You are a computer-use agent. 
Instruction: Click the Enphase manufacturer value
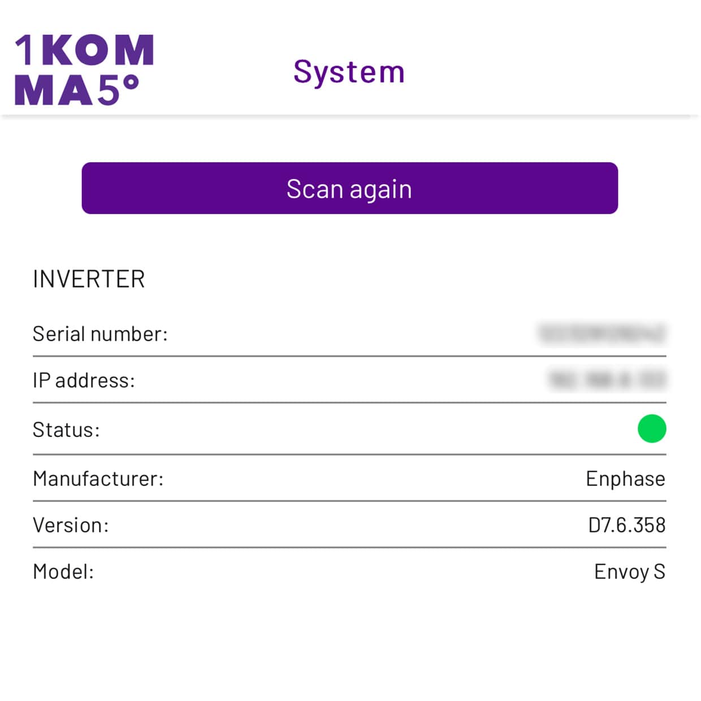[625, 479]
